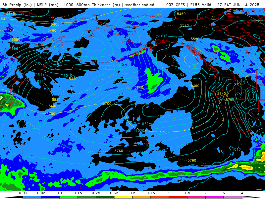Viewport: 265px width, 199px height.
Task: Select the medium green 0.15–0.25 legend swatch
Action: click(x=87, y=197)
